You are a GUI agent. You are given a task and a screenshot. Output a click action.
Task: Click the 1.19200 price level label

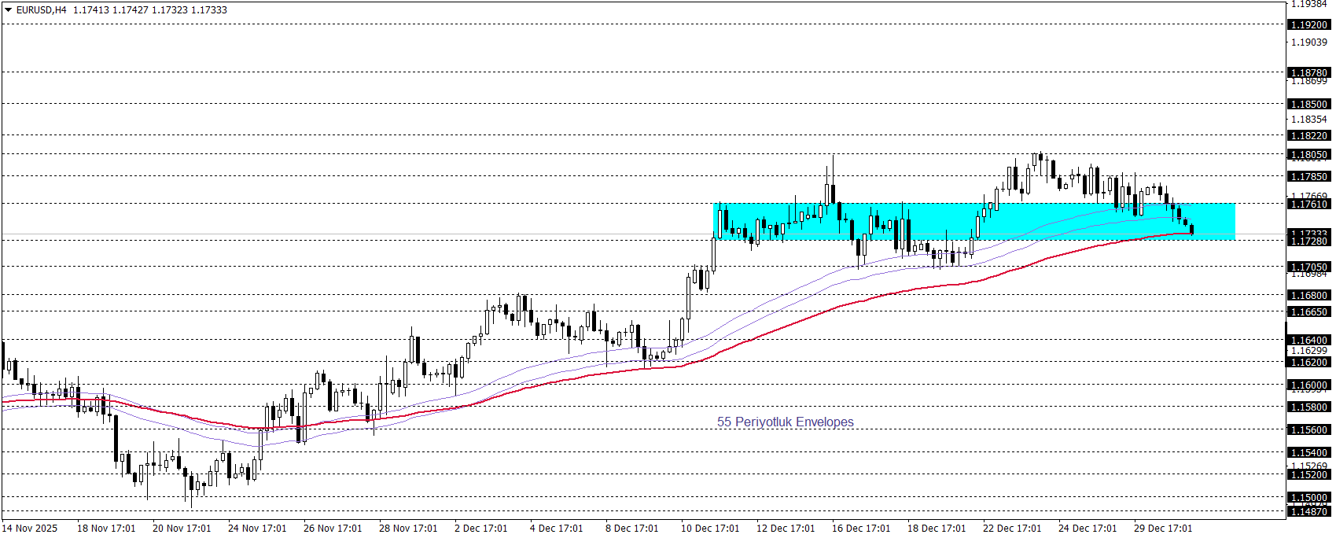click(1309, 25)
